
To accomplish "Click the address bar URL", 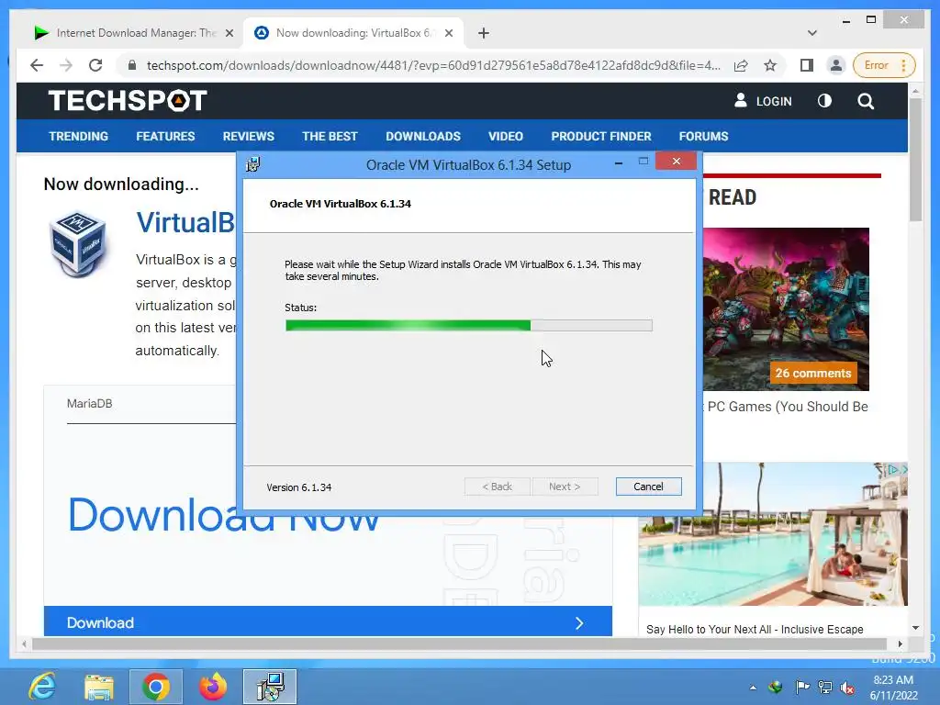I will pyautogui.click(x=433, y=65).
